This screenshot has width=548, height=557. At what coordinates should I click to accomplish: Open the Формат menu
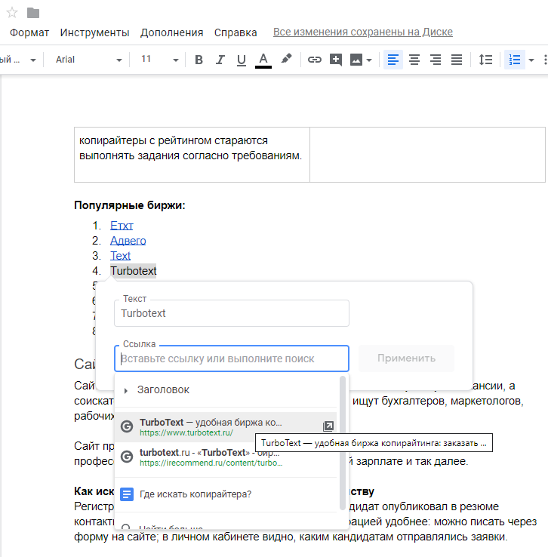pyautogui.click(x=29, y=32)
